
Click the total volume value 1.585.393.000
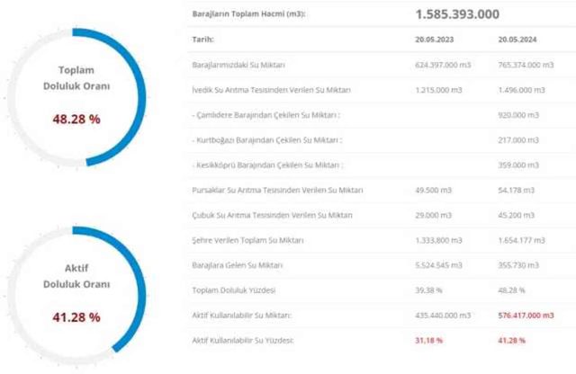pyautogui.click(x=457, y=14)
